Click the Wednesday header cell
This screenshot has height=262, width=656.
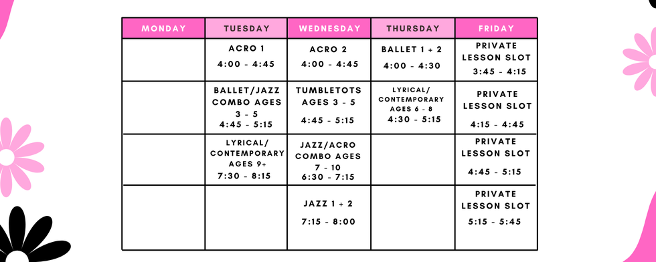point(329,29)
